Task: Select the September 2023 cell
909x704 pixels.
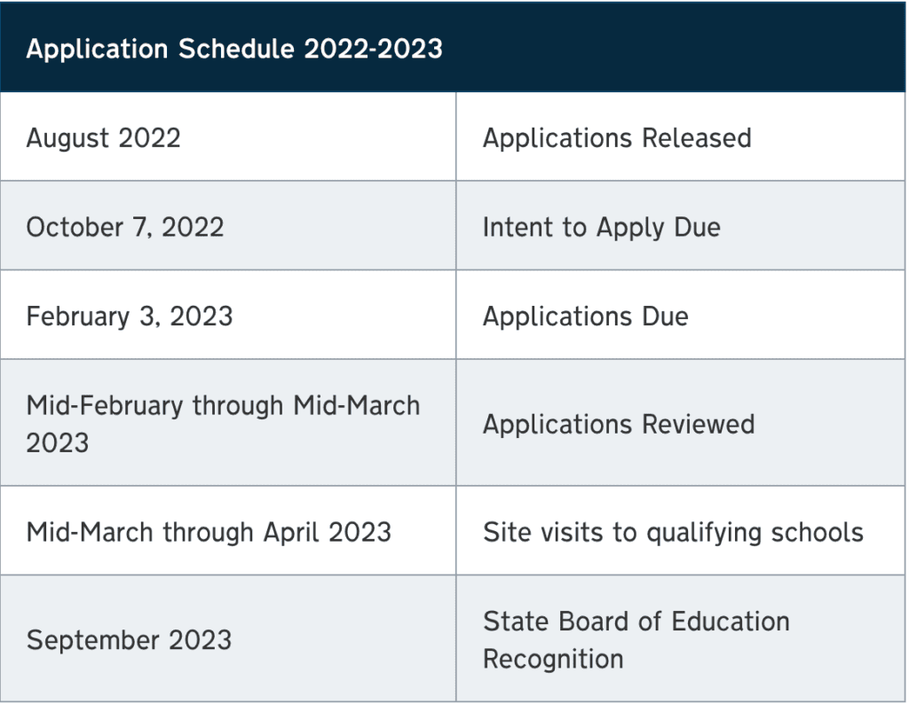Action: pos(228,638)
